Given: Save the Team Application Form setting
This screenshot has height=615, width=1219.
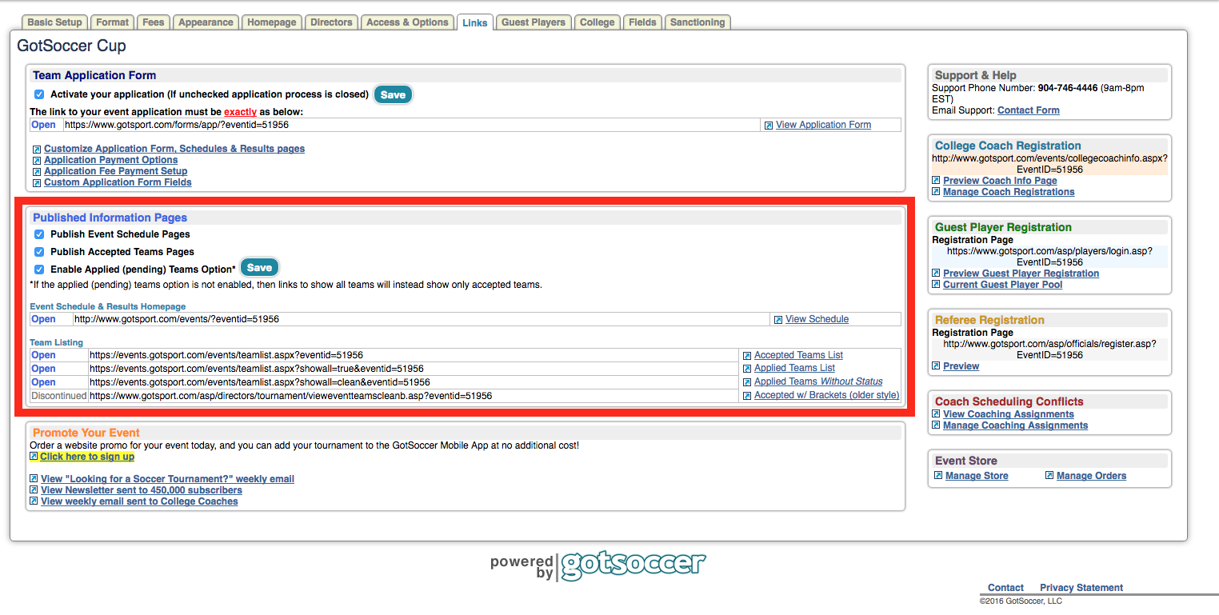Looking at the screenshot, I should tap(393, 94).
